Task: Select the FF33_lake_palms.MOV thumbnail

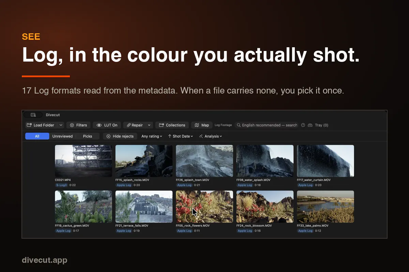Action: tap(325, 206)
